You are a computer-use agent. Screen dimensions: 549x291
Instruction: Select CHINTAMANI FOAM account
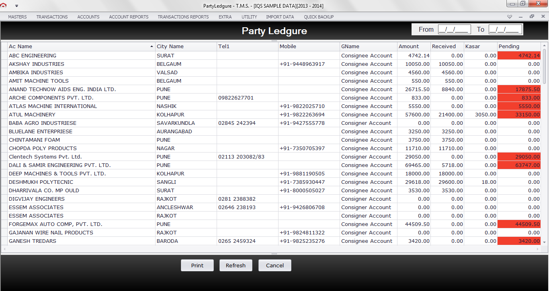tap(34, 140)
